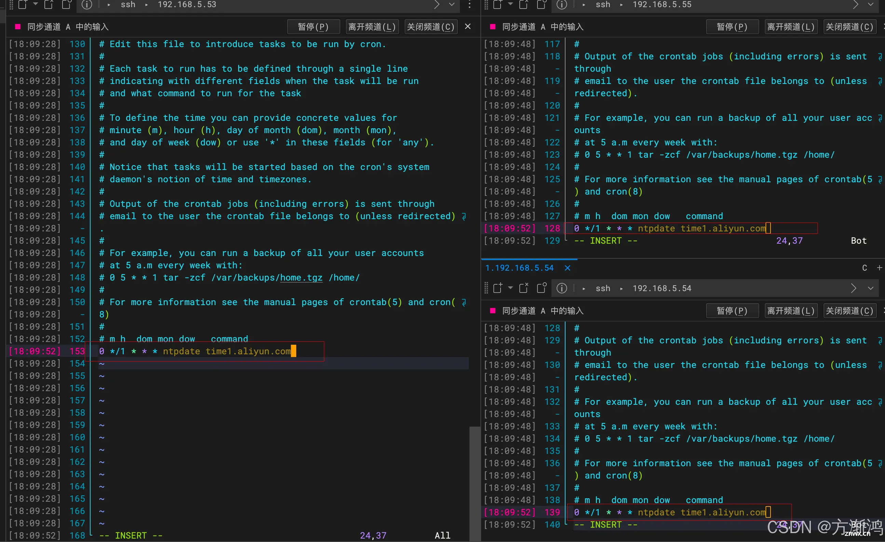This screenshot has width=885, height=542.
Task: Select the 1.192.168.5.54 session tab
Action: [x=519, y=268]
